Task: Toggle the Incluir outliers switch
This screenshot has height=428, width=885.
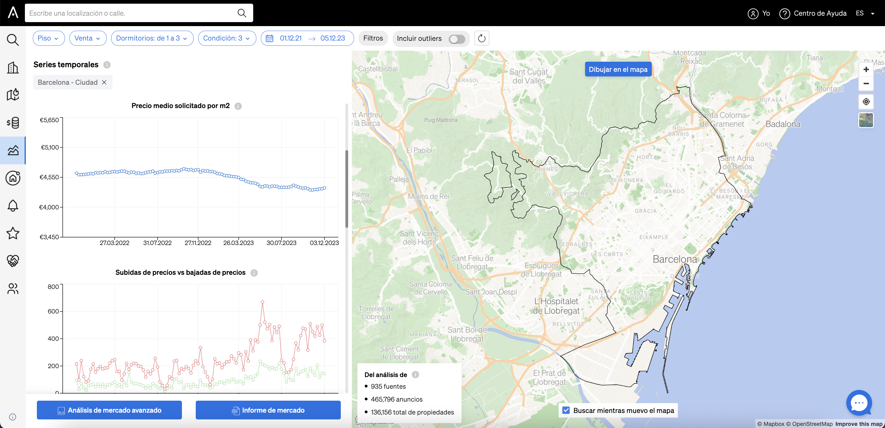Action: [457, 39]
